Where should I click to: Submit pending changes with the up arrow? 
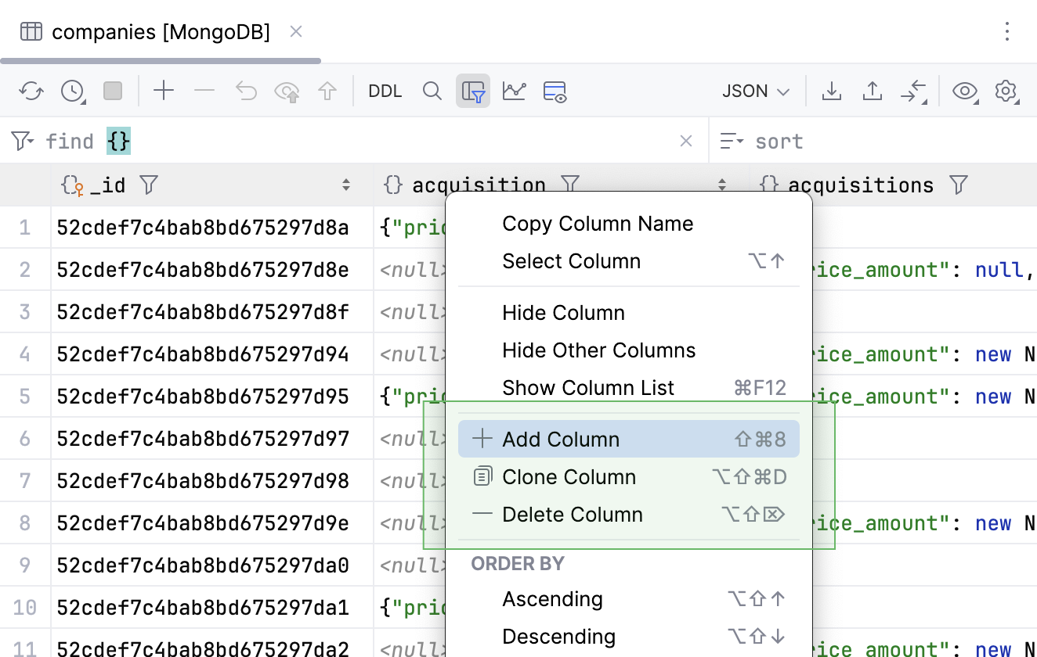pos(329,91)
